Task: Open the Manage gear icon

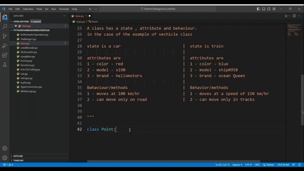Action: pyautogui.click(x=5, y=158)
